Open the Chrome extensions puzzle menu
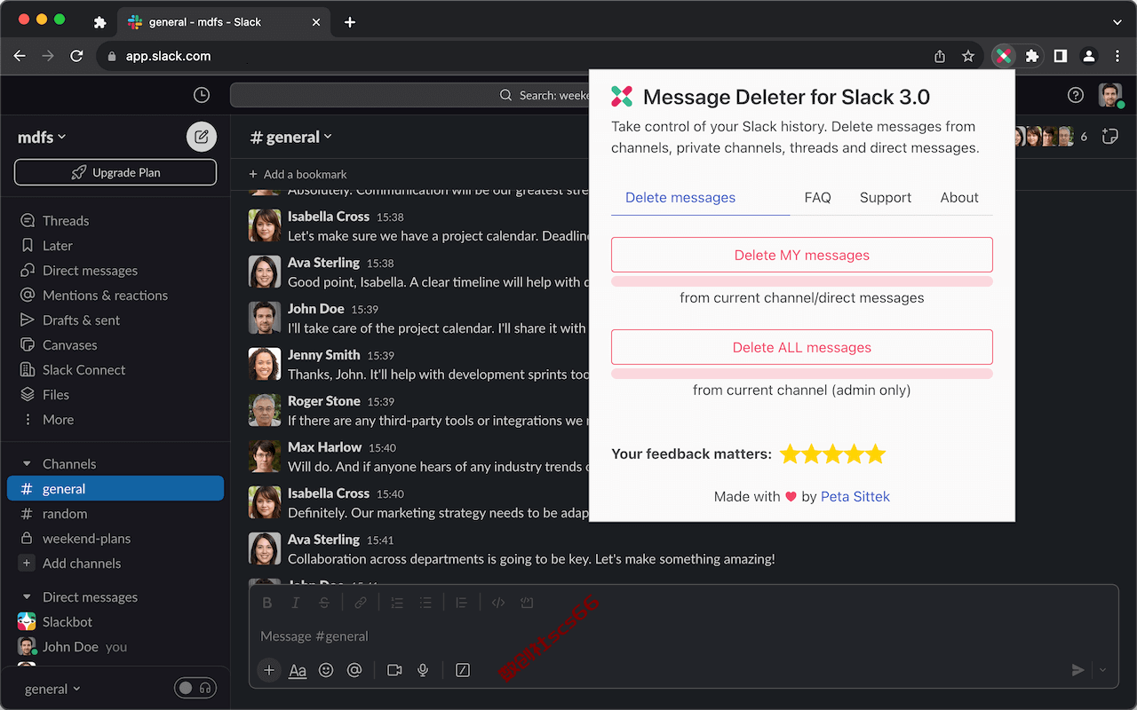 click(1031, 56)
